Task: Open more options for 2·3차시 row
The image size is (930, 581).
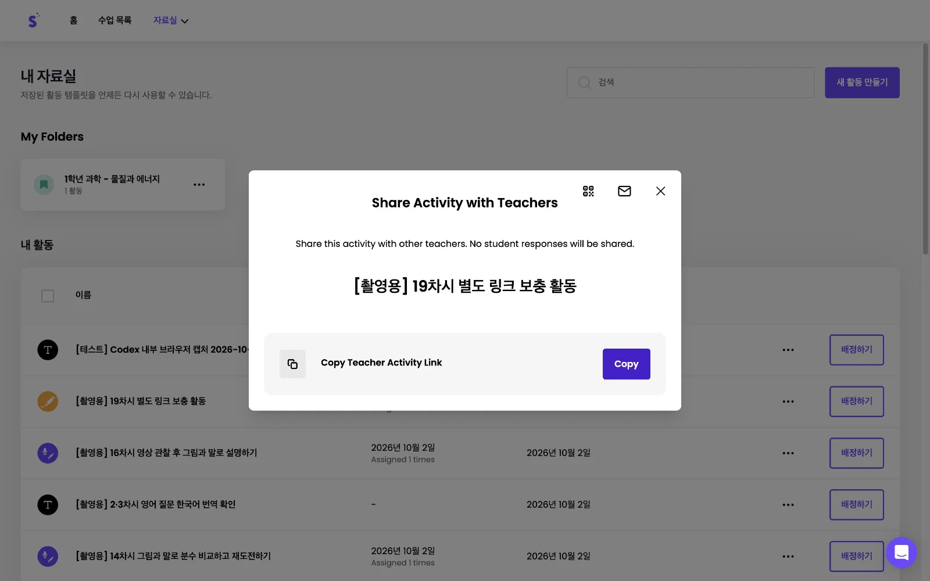Action: tap(788, 505)
